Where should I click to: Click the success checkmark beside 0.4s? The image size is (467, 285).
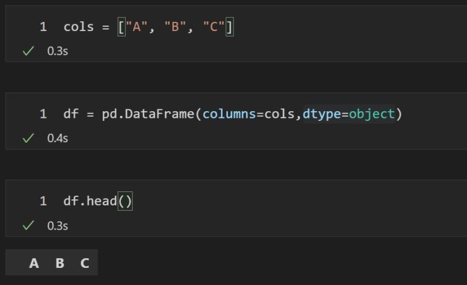pyautogui.click(x=27, y=139)
